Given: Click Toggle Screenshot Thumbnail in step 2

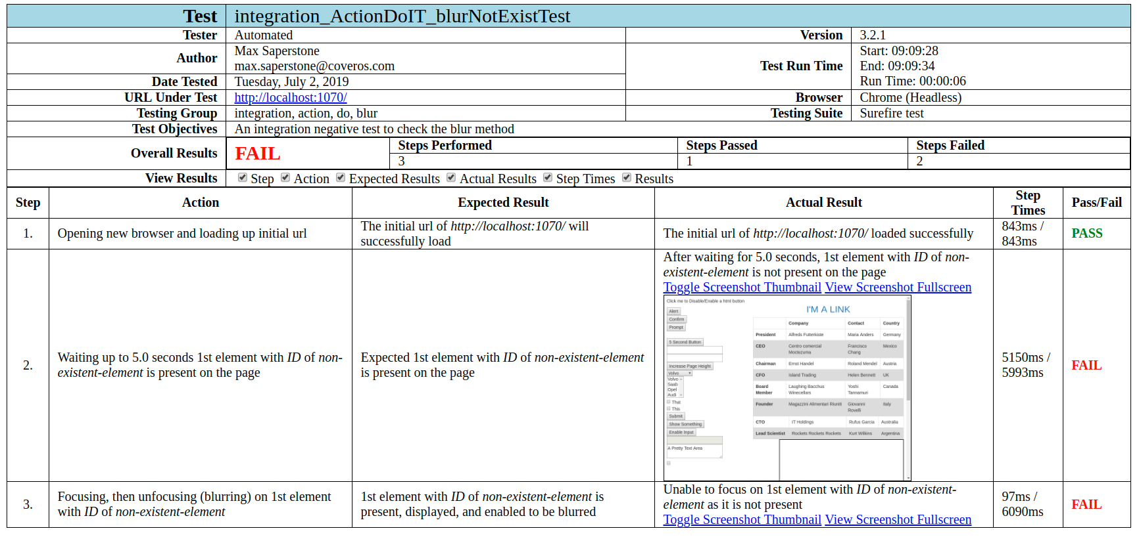Looking at the screenshot, I should [742, 288].
